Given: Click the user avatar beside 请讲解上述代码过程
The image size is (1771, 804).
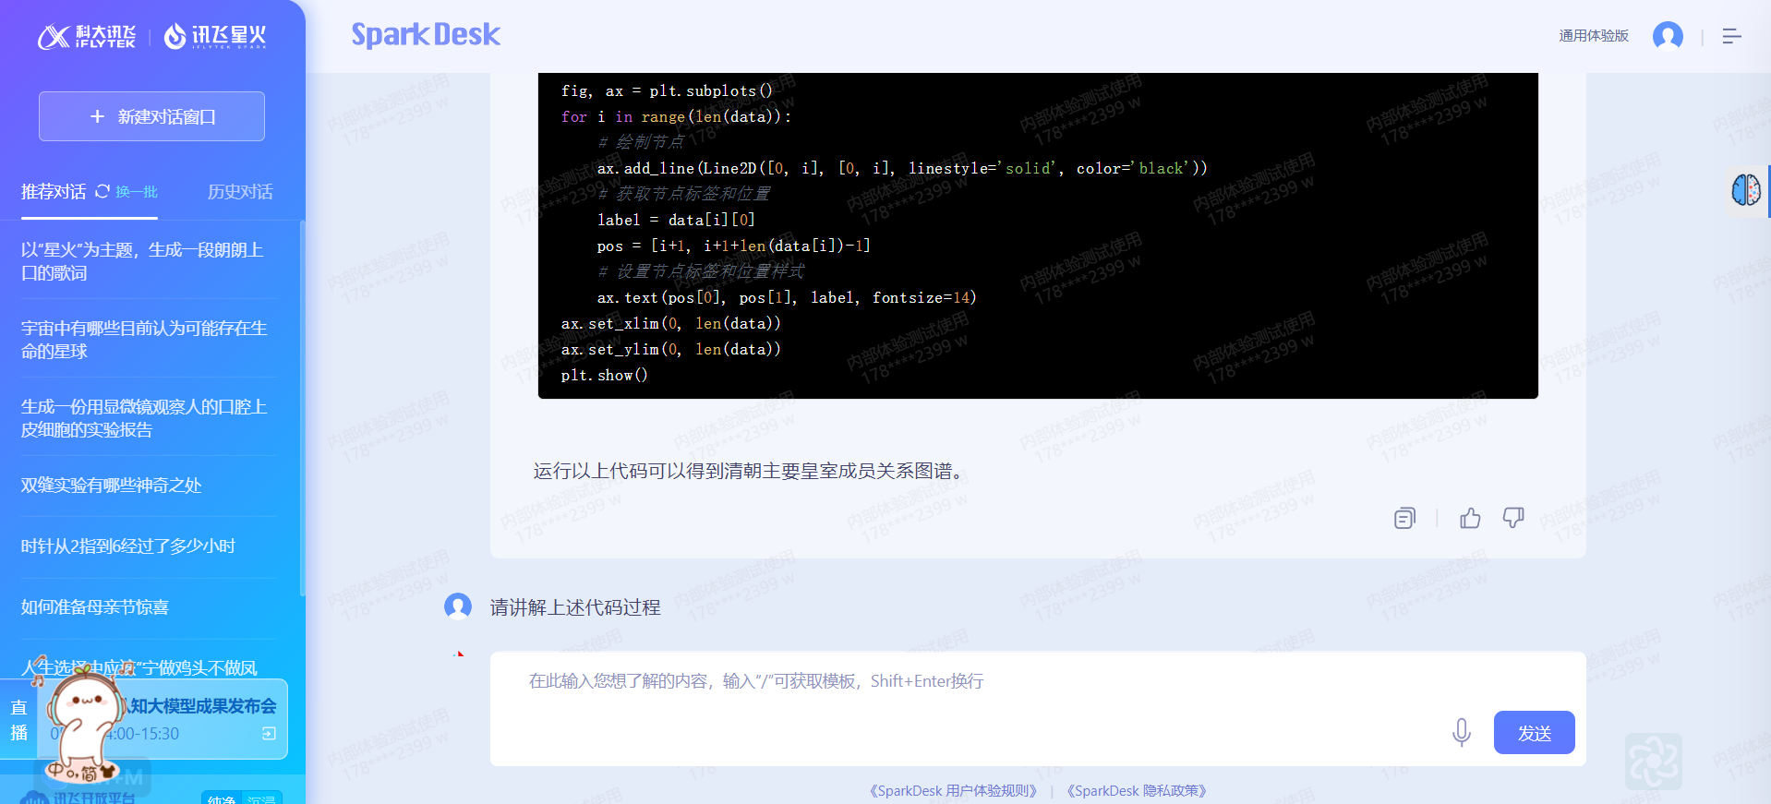Looking at the screenshot, I should (458, 606).
